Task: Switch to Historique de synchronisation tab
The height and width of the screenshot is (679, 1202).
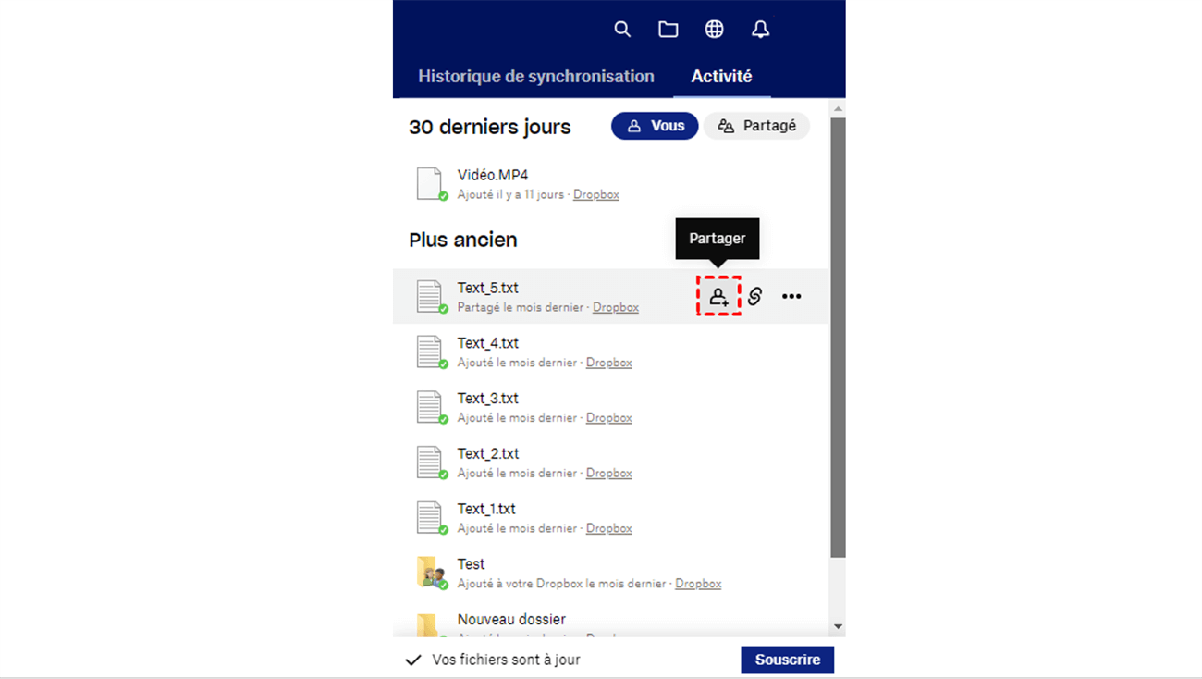Action: (536, 76)
